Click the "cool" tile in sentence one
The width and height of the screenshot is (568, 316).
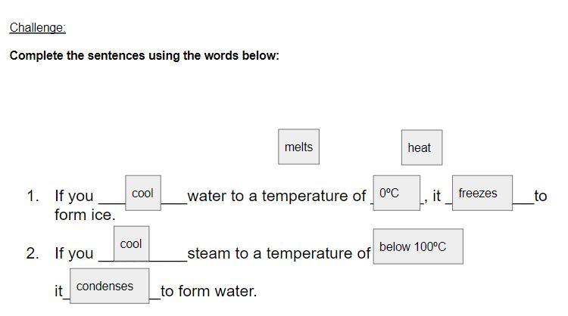142,194
